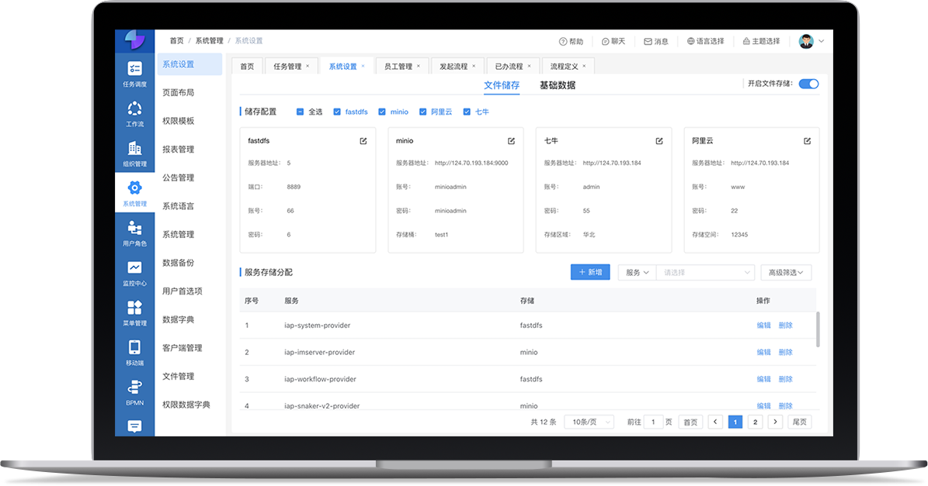This screenshot has height=486, width=928.
Task: Open the message bubble icon at the bottom of the sidebar
Action: 134,426
